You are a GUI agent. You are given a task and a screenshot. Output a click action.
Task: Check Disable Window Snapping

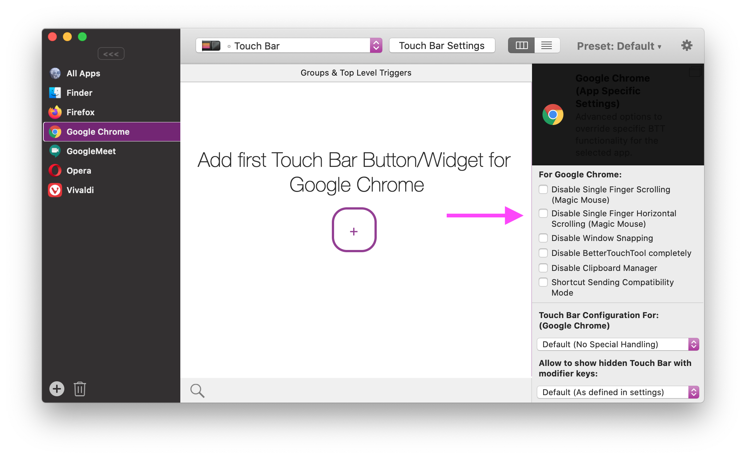pyautogui.click(x=543, y=238)
